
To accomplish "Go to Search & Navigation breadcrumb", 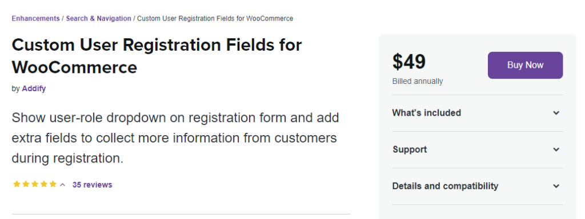I will [x=98, y=18].
